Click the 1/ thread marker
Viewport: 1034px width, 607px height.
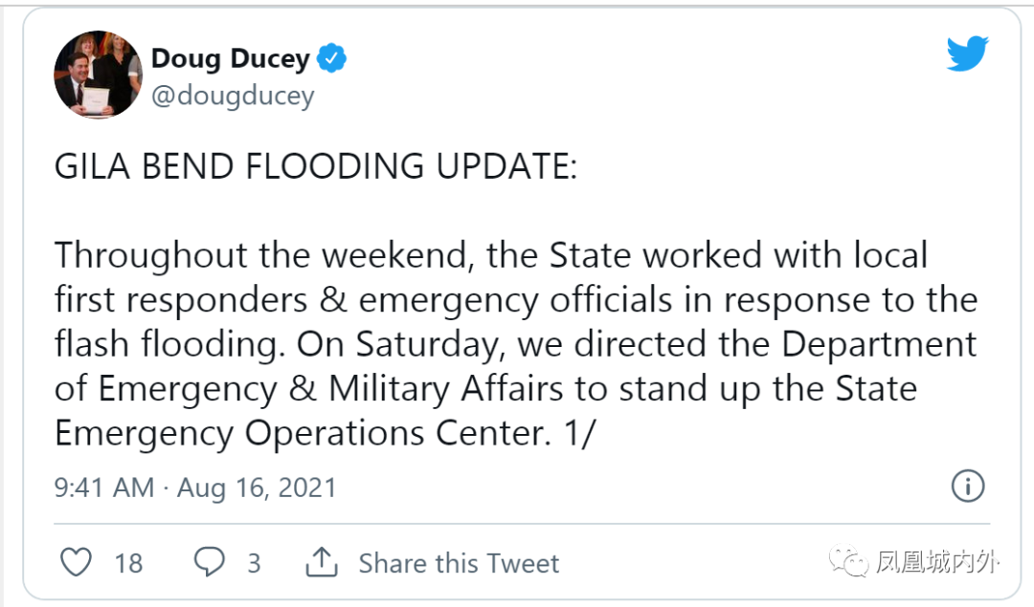tap(578, 433)
